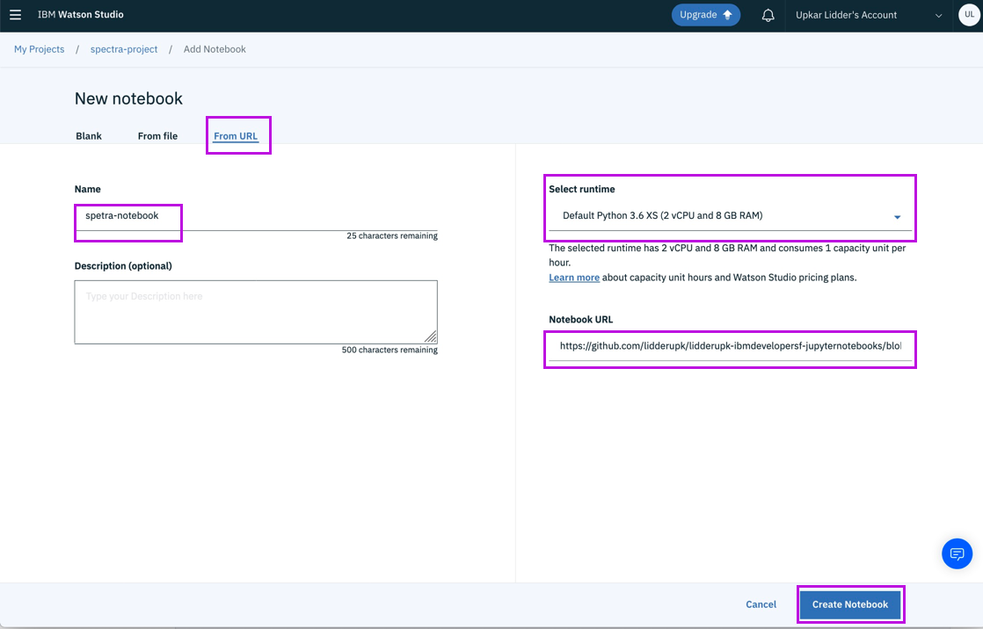Click the UL user avatar

[969, 15]
